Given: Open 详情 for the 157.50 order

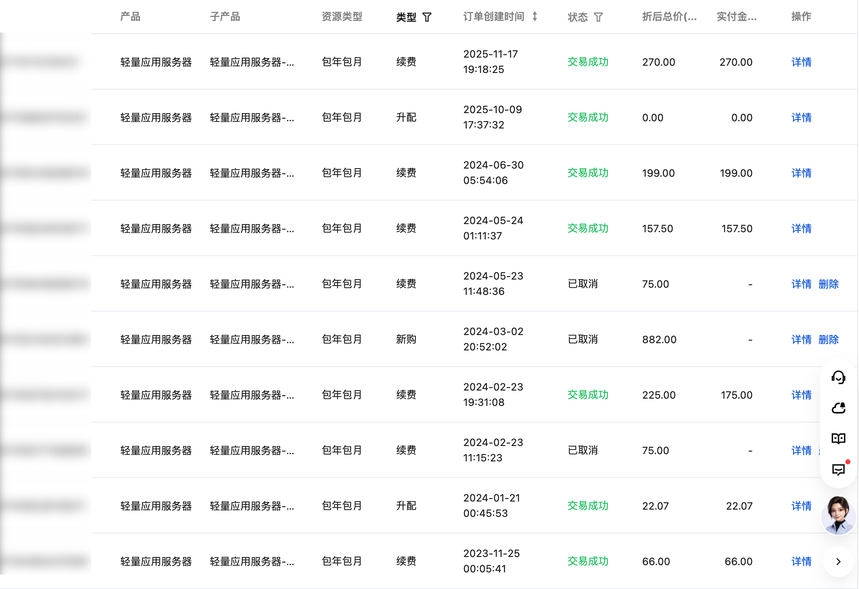Looking at the screenshot, I should (x=801, y=228).
